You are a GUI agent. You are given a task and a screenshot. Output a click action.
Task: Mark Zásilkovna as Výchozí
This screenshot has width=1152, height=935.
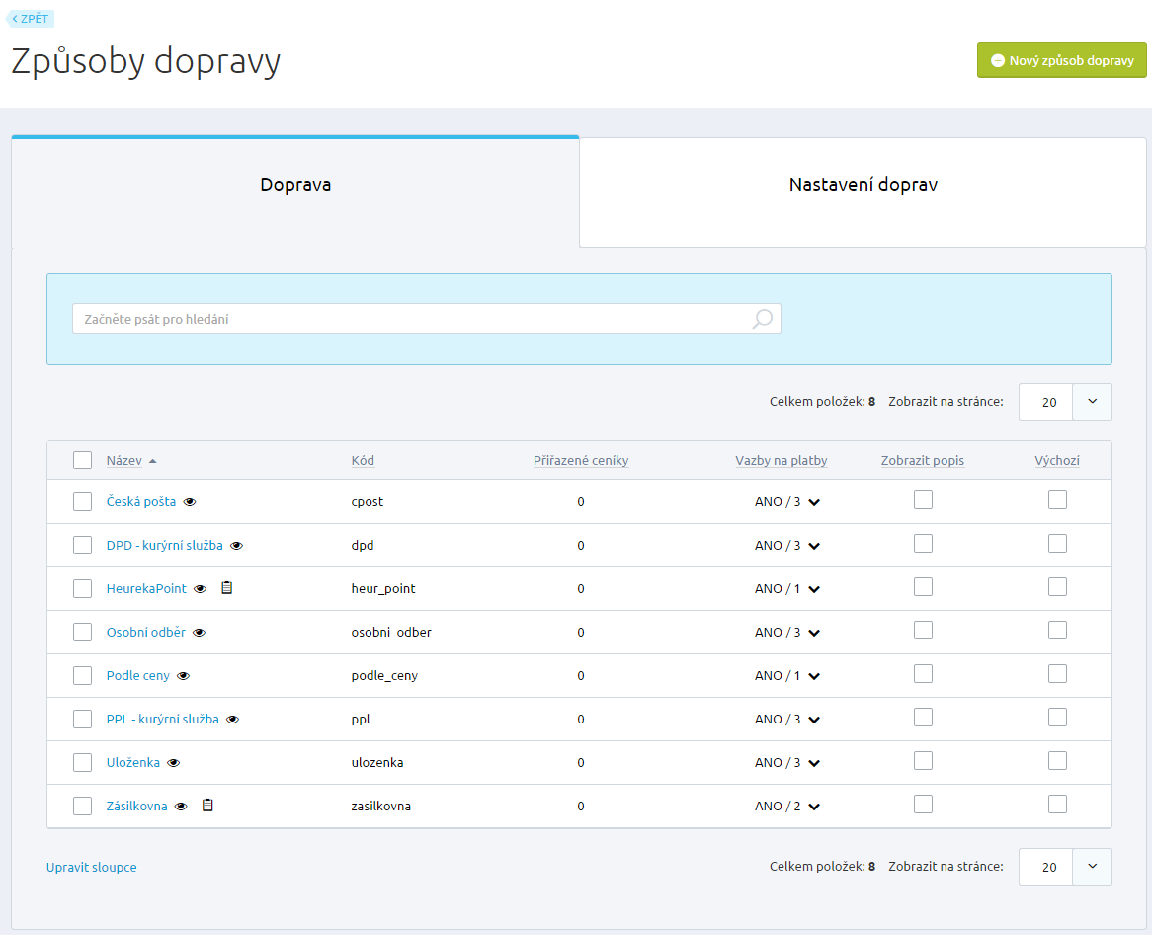point(1057,804)
